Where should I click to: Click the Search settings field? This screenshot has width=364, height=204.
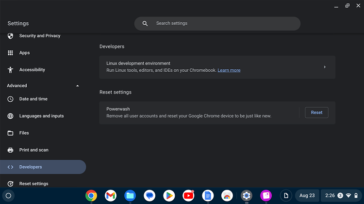[x=223, y=23]
